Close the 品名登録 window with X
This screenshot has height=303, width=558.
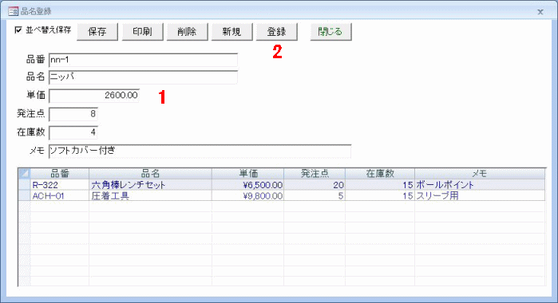point(540,12)
